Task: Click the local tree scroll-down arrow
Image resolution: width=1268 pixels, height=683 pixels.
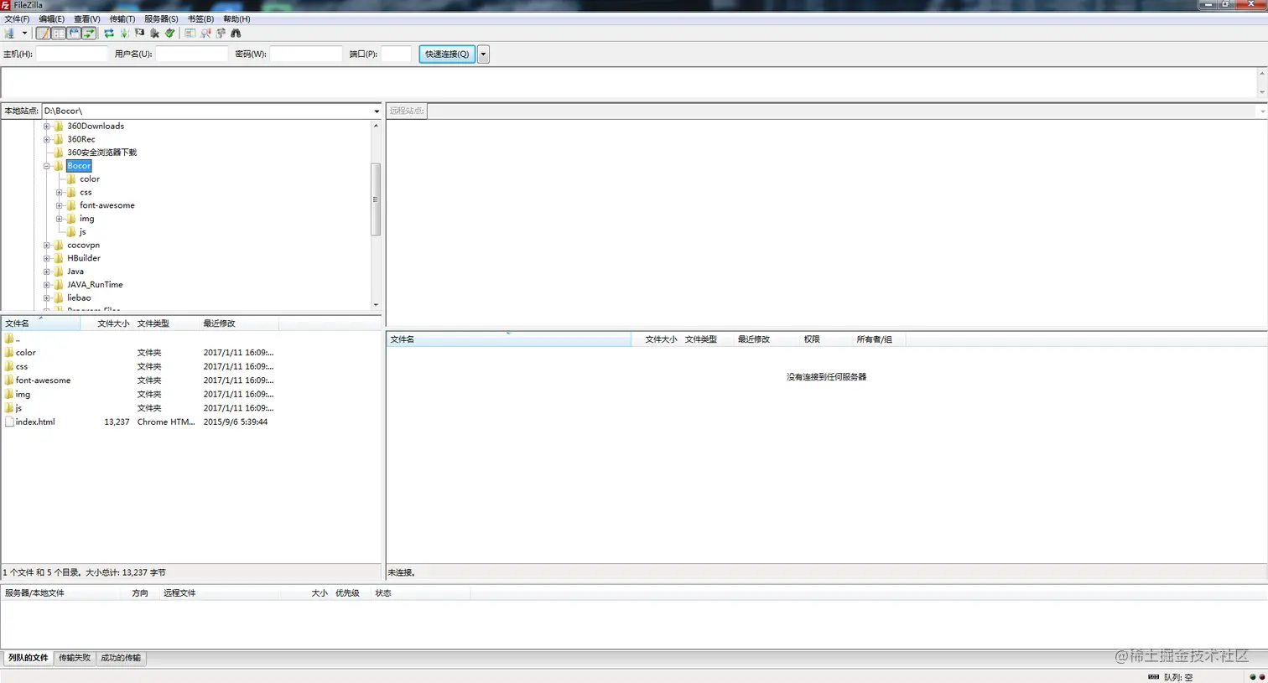Action: pyautogui.click(x=376, y=305)
